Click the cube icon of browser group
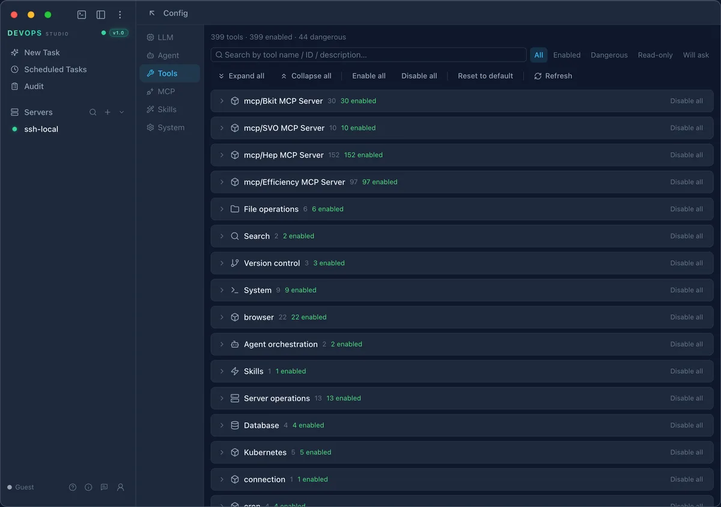 pos(235,317)
